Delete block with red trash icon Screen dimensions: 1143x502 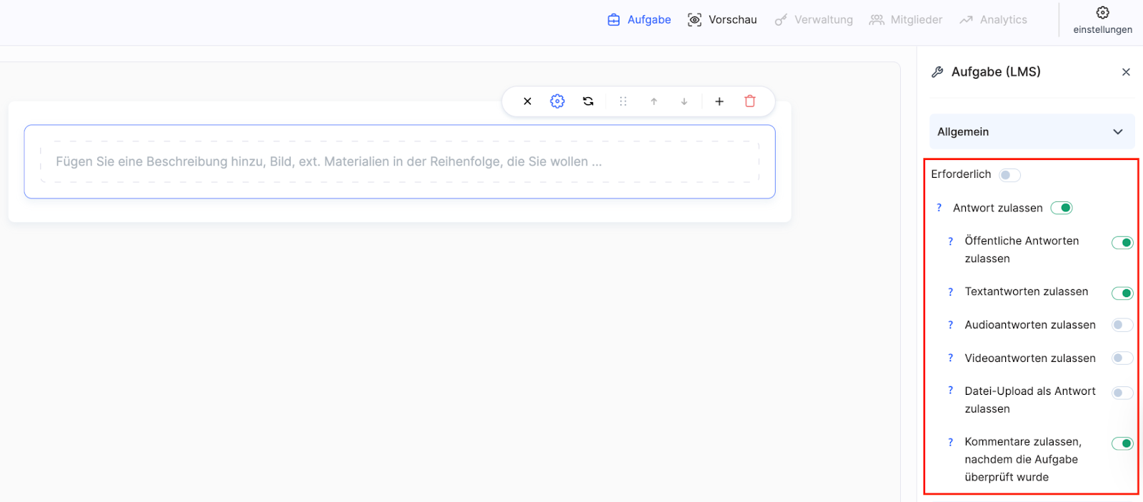tap(750, 101)
